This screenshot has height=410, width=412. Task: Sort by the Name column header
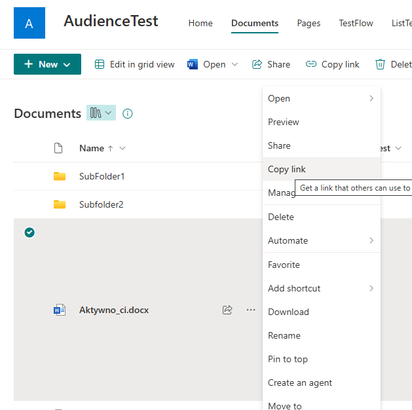pyautogui.click(x=92, y=148)
